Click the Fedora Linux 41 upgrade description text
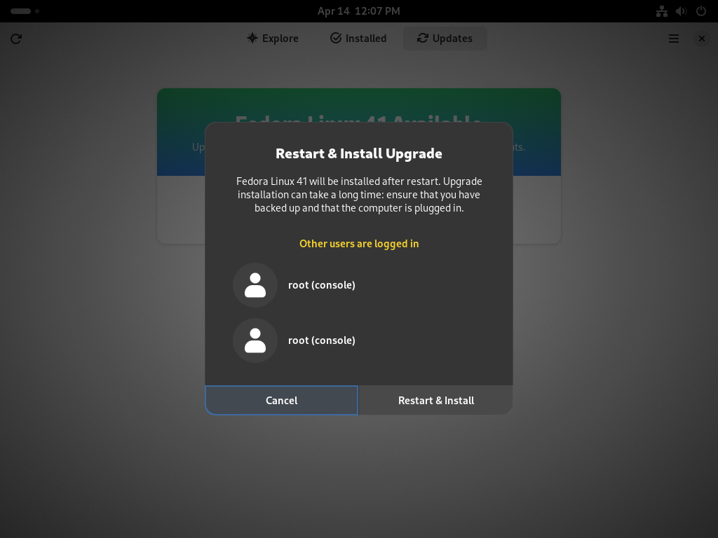 (x=359, y=195)
